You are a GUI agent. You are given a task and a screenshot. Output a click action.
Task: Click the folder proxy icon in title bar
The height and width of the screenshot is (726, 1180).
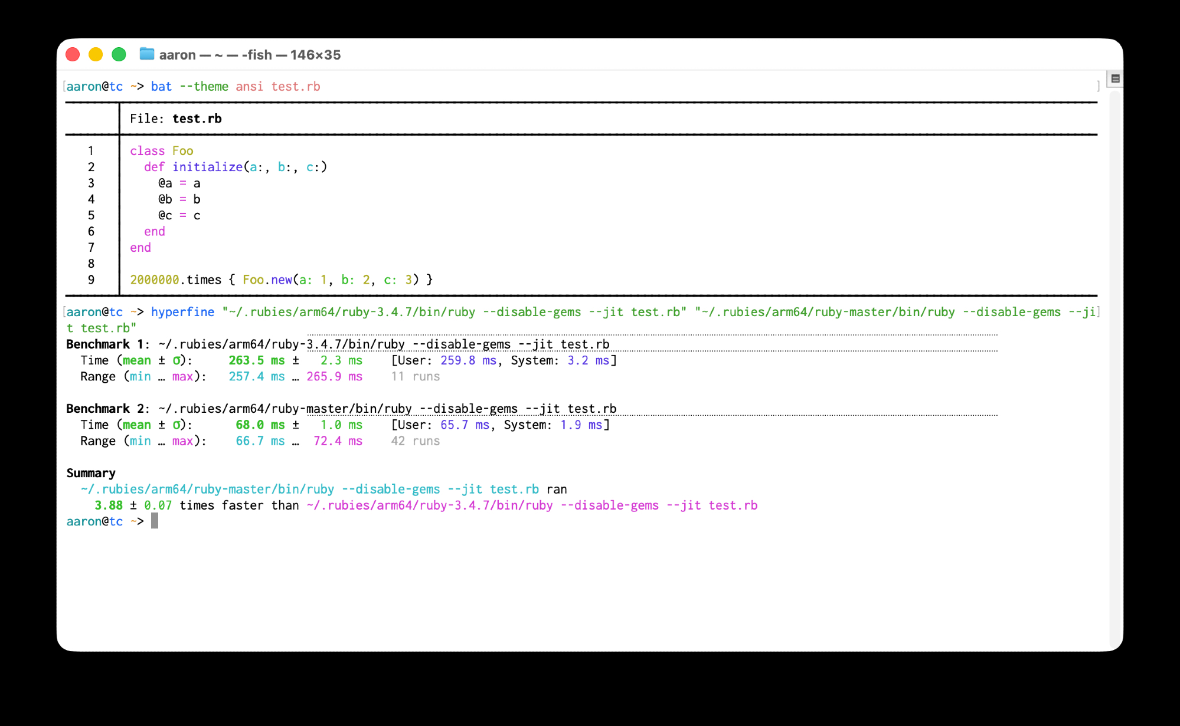[146, 54]
